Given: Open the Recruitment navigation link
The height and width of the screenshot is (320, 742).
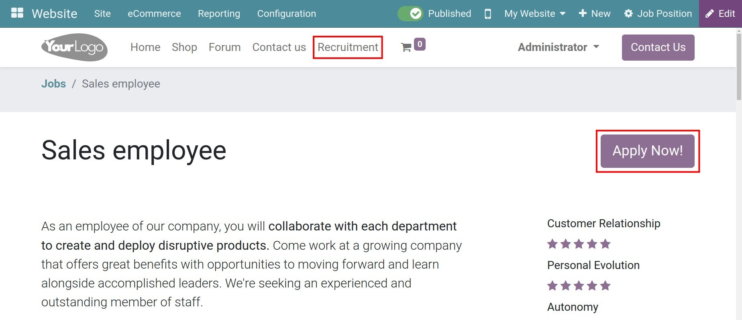Looking at the screenshot, I should coord(348,47).
